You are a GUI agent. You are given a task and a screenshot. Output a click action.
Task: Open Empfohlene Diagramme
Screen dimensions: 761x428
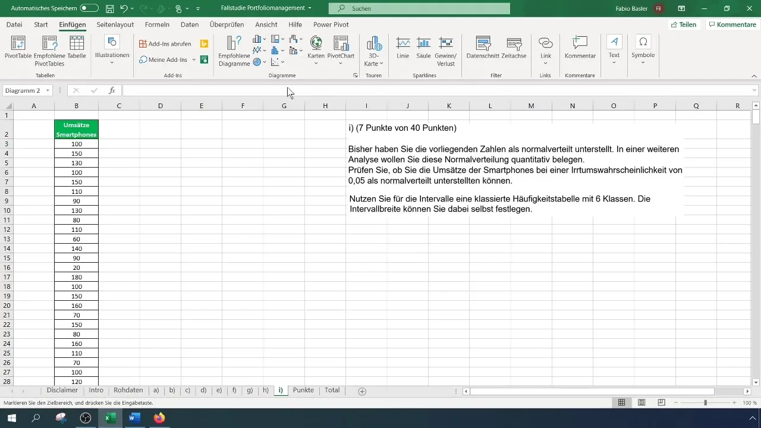[x=234, y=51]
